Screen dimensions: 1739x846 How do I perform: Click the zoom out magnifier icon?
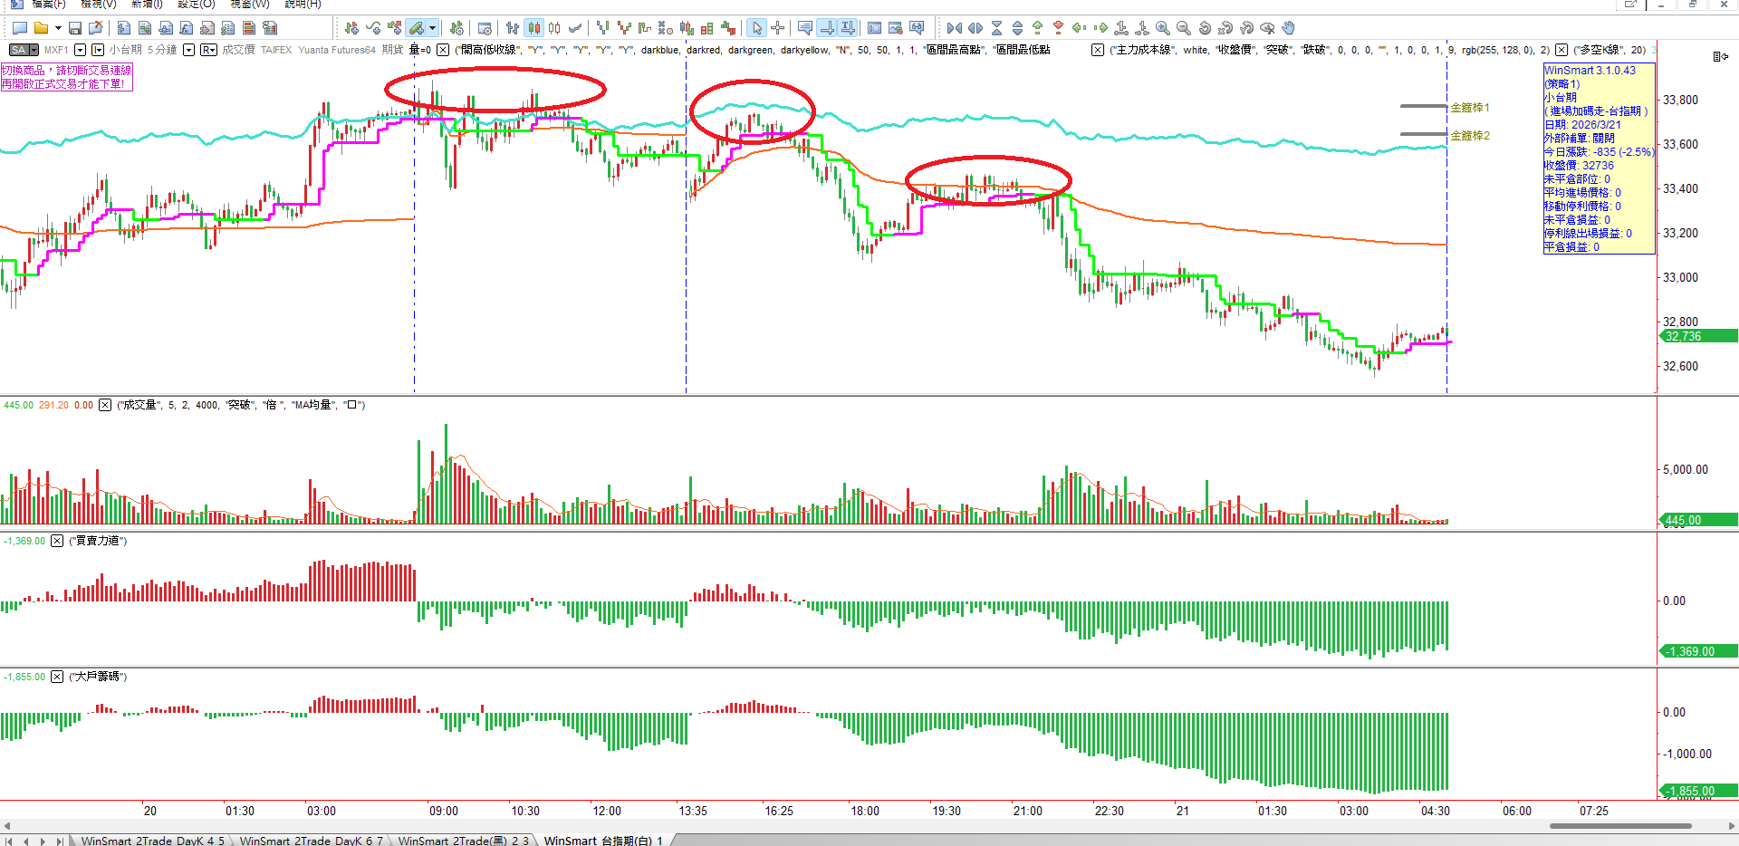[1184, 28]
